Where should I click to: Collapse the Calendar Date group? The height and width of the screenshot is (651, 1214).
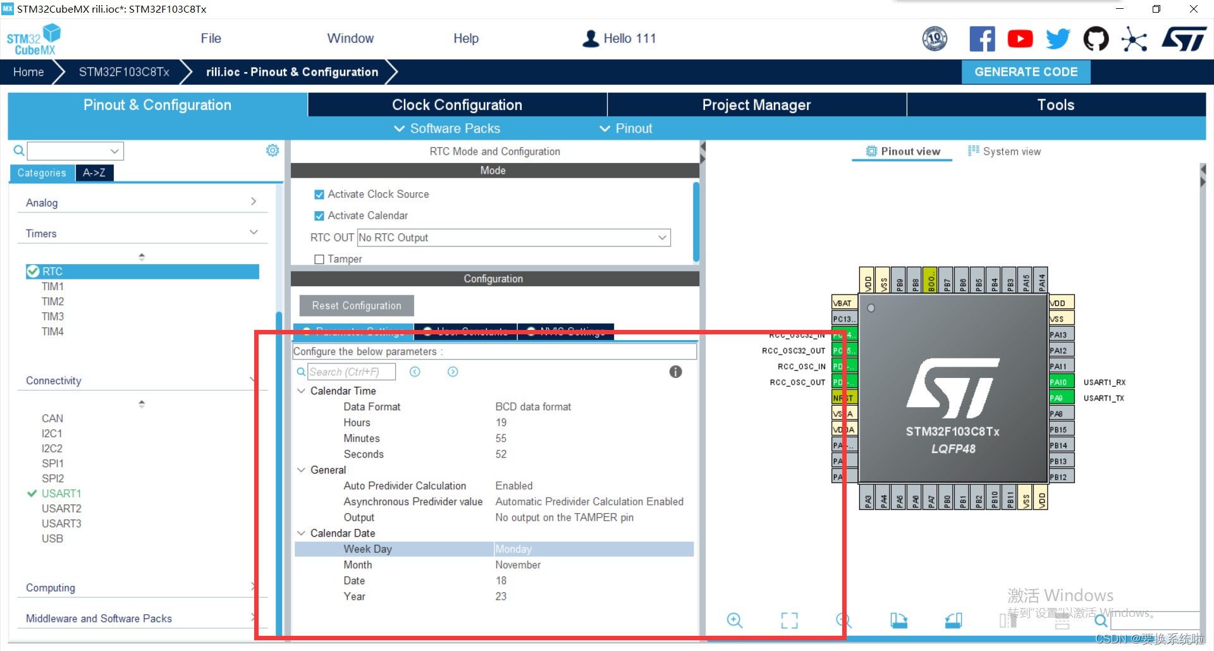pos(301,533)
